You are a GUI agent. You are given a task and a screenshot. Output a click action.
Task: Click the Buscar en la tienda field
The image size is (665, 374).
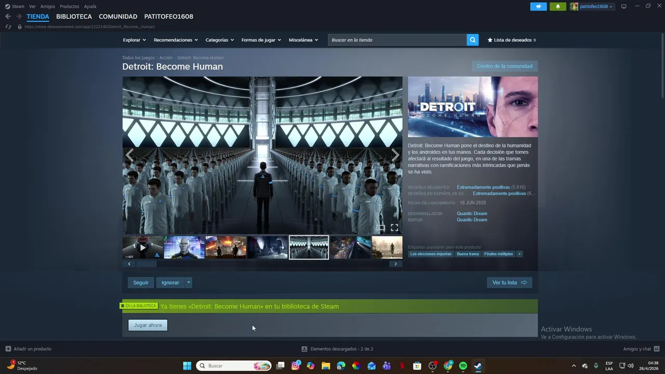tap(397, 40)
